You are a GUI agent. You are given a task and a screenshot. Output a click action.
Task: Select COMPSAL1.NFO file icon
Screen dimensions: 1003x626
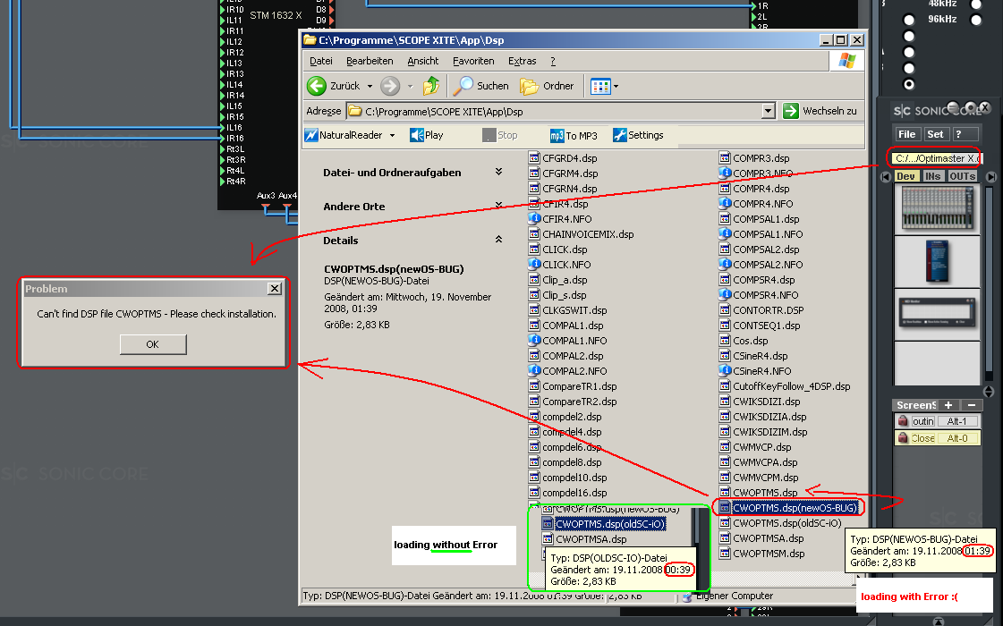(725, 233)
